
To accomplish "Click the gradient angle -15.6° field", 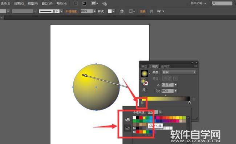I will click(167, 85).
